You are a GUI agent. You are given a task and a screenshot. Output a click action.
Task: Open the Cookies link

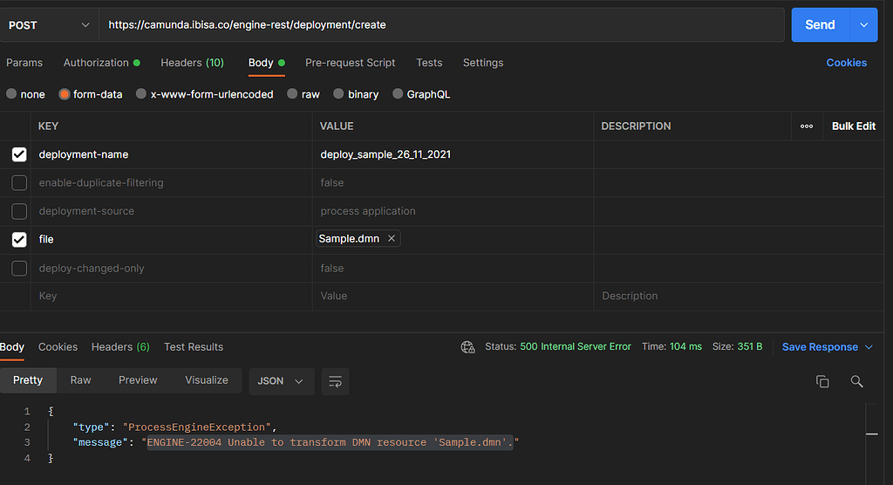coord(846,63)
